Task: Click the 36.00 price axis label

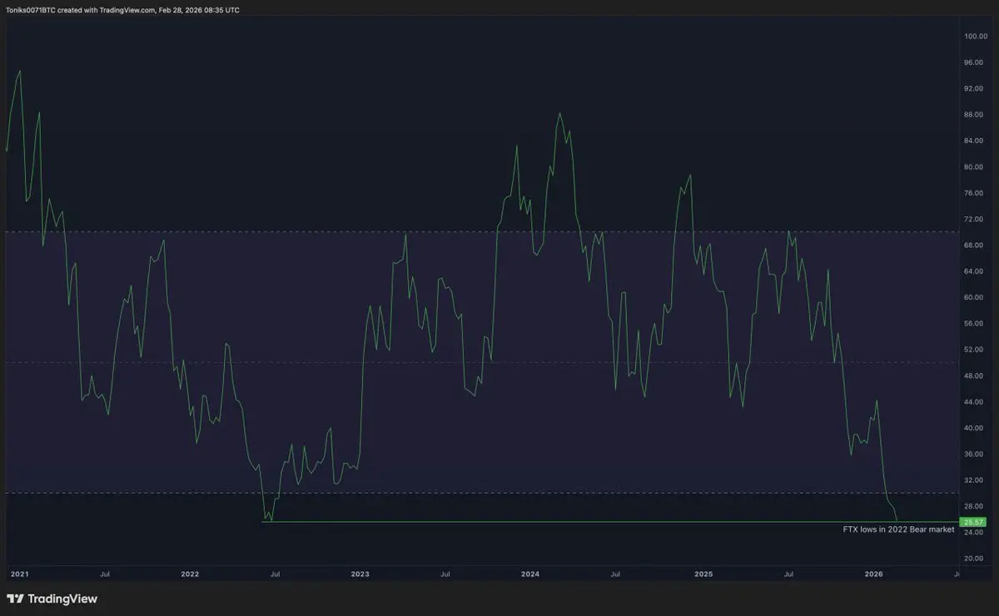Action: 974,454
